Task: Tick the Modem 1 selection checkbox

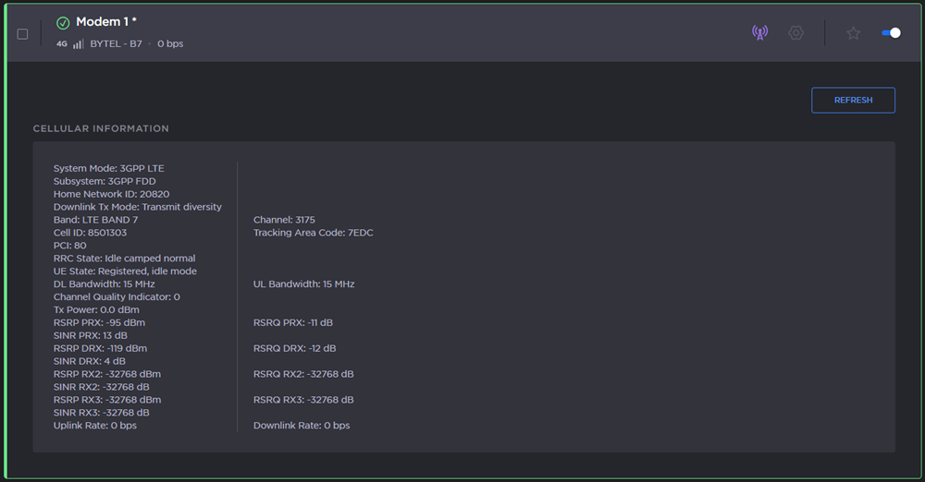Action: click(x=22, y=34)
